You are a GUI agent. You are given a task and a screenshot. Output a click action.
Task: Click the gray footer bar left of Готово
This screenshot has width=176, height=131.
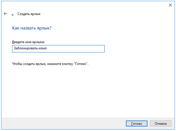(x=63, y=124)
